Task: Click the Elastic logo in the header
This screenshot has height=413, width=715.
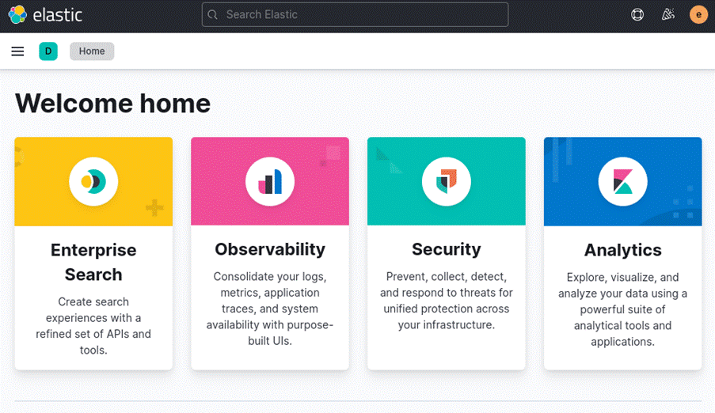Action: click(x=45, y=15)
